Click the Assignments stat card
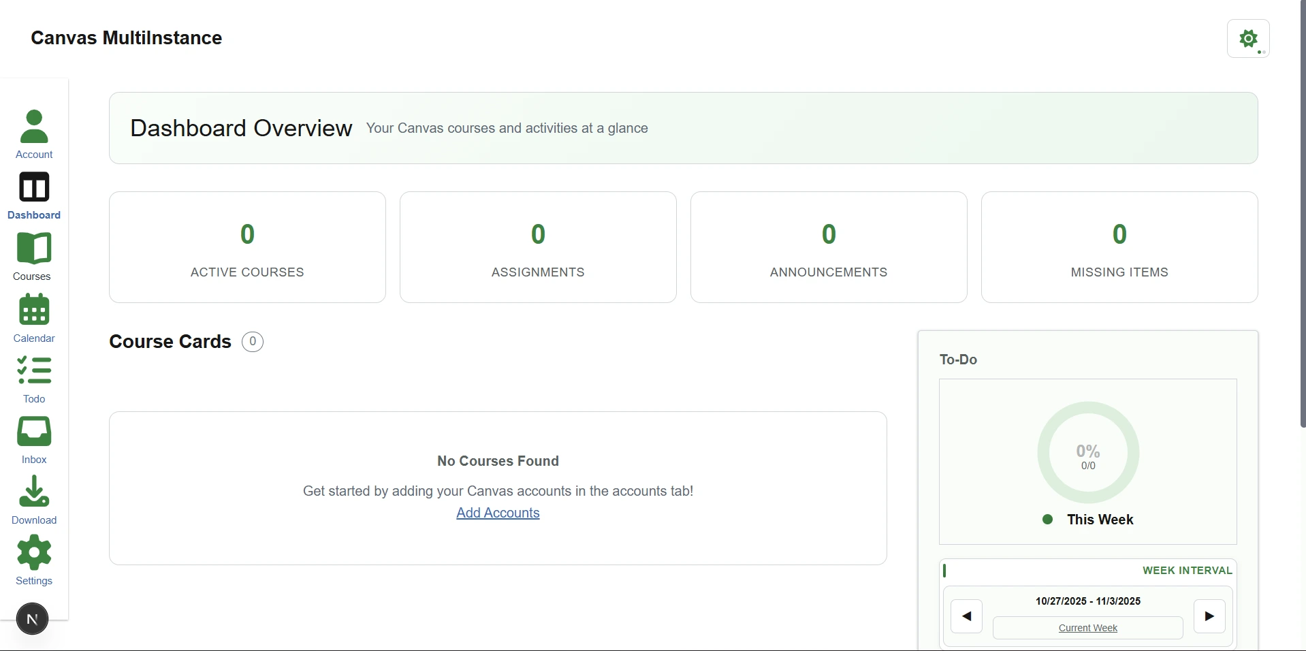Image resolution: width=1306 pixels, height=651 pixels. coord(538,247)
